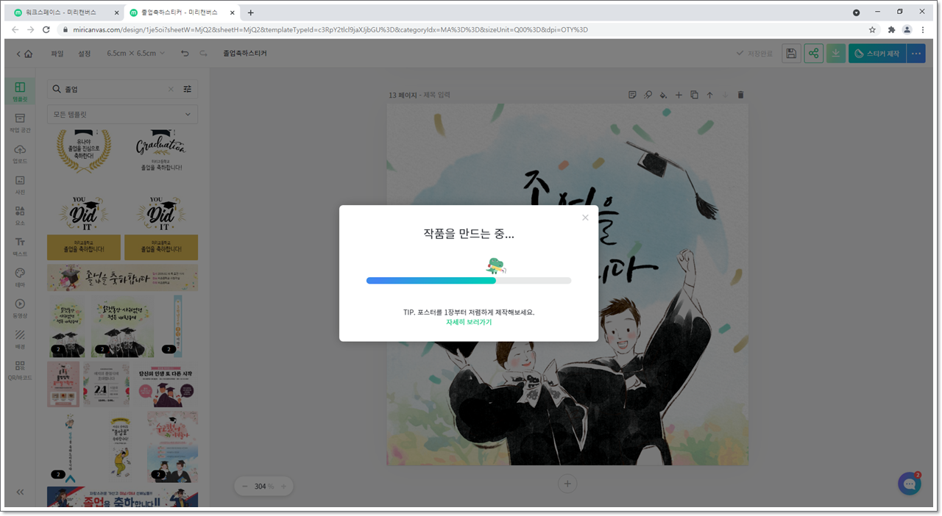Screen dimensions: 942x516
Task: Close the '작품을 만드는 중' progress dialog
Action: (585, 218)
